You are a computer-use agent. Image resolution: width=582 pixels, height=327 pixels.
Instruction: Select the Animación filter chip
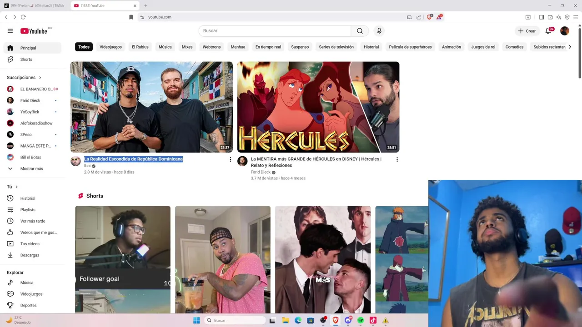[452, 47]
